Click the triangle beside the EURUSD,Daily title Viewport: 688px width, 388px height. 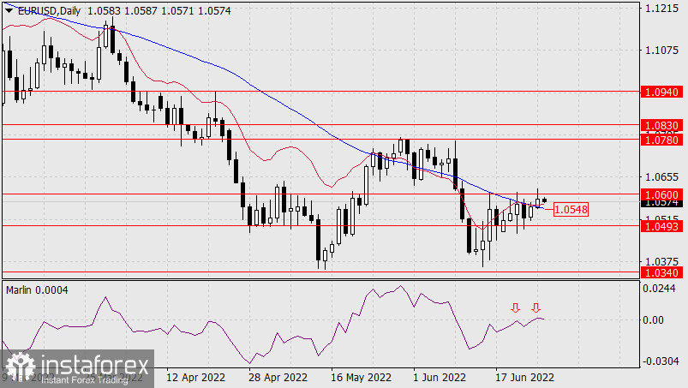coord(9,11)
